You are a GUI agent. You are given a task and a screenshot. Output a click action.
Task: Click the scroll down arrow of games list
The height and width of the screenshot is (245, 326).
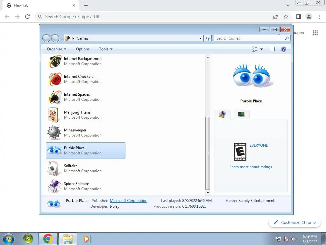(208, 193)
